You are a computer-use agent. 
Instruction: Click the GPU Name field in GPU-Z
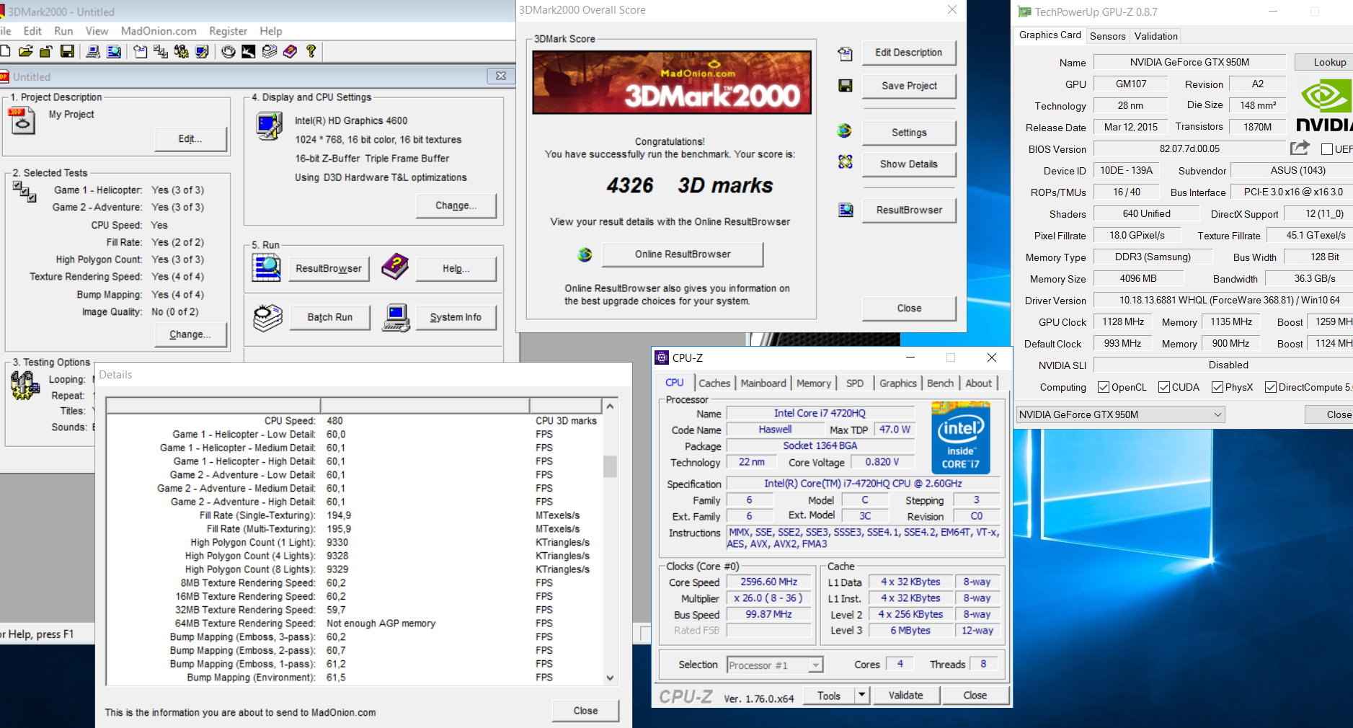pyautogui.click(x=1189, y=62)
